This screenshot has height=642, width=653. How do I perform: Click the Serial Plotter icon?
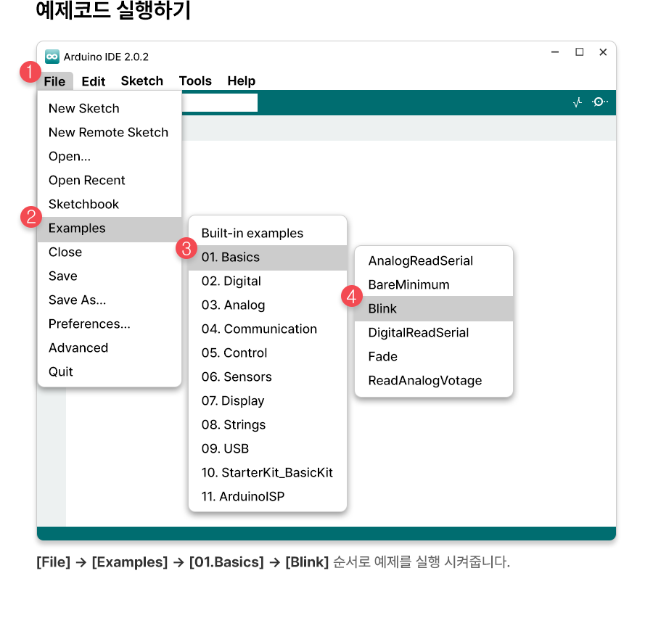578,102
